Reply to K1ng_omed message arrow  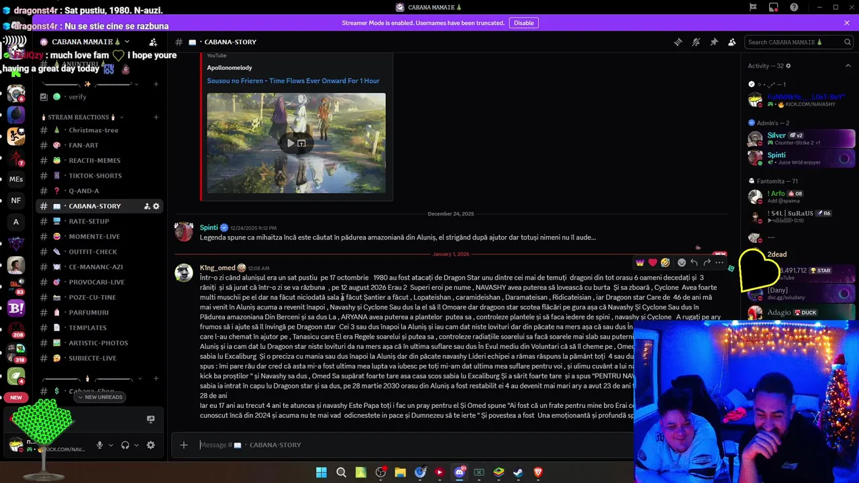pos(694,262)
